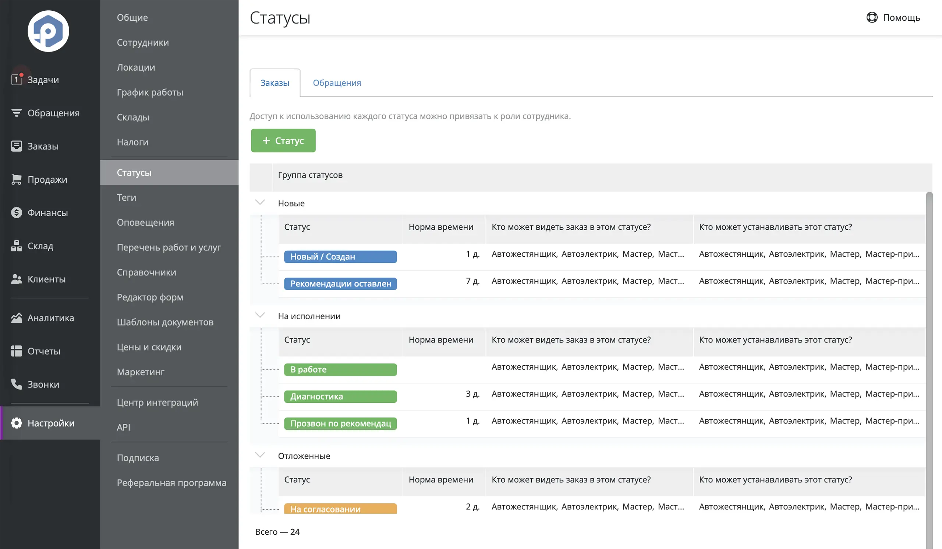Select Статусы in settings menu
Image resolution: width=942 pixels, height=549 pixels.
tap(169, 172)
